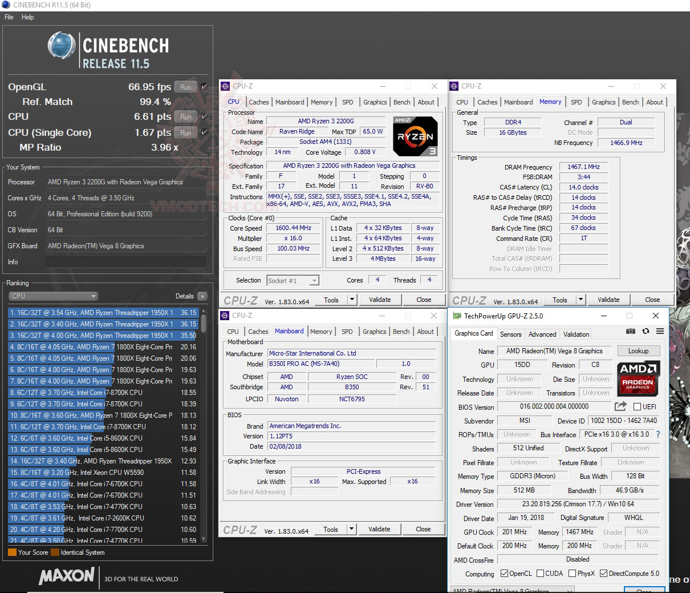Image resolution: width=690 pixels, height=593 pixels.
Task: Click Close button in CPU-Z Mainboard window
Action: pos(423,529)
